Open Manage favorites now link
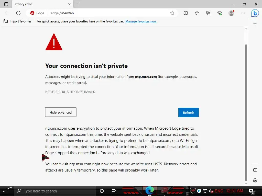The image size is (262, 196). tap(141, 21)
